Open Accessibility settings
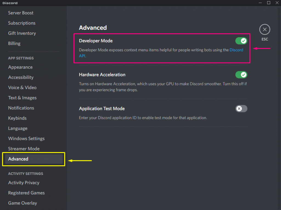 [x=21, y=78]
